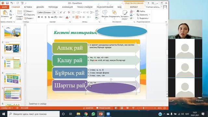The height and width of the screenshot is (117, 208).
Task: Click the zoom in plus button
Action: [155, 108]
